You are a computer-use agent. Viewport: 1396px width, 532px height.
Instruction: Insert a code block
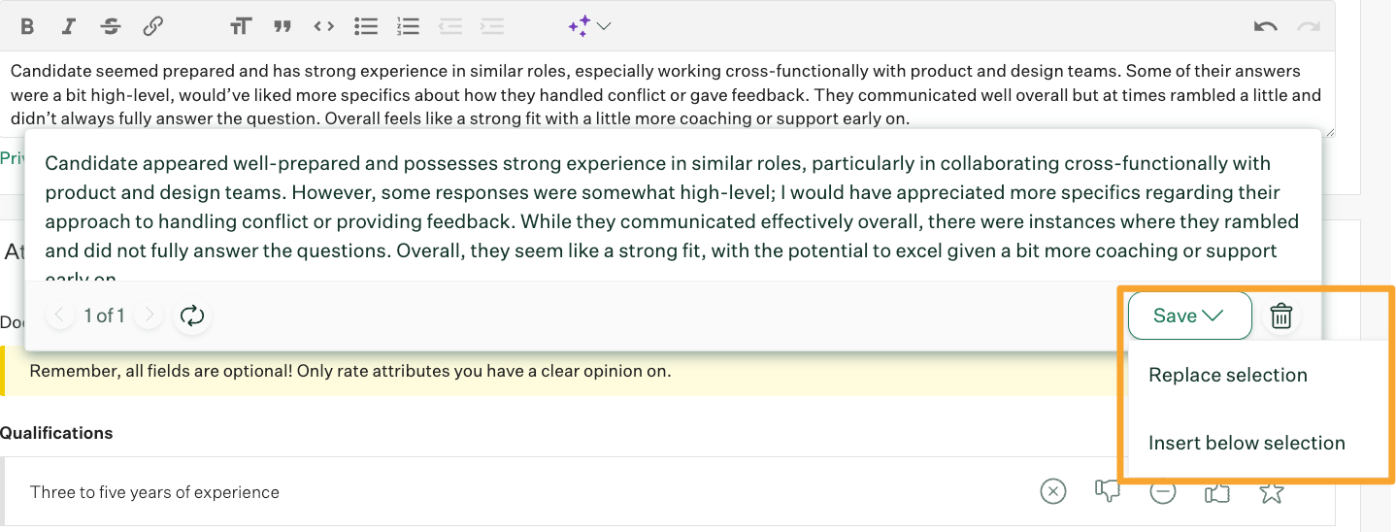323,26
